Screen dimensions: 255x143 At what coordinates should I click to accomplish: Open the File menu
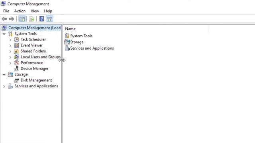click(6, 11)
